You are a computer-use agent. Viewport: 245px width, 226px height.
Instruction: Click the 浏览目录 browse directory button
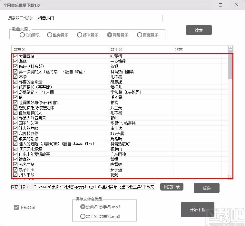click(171, 187)
